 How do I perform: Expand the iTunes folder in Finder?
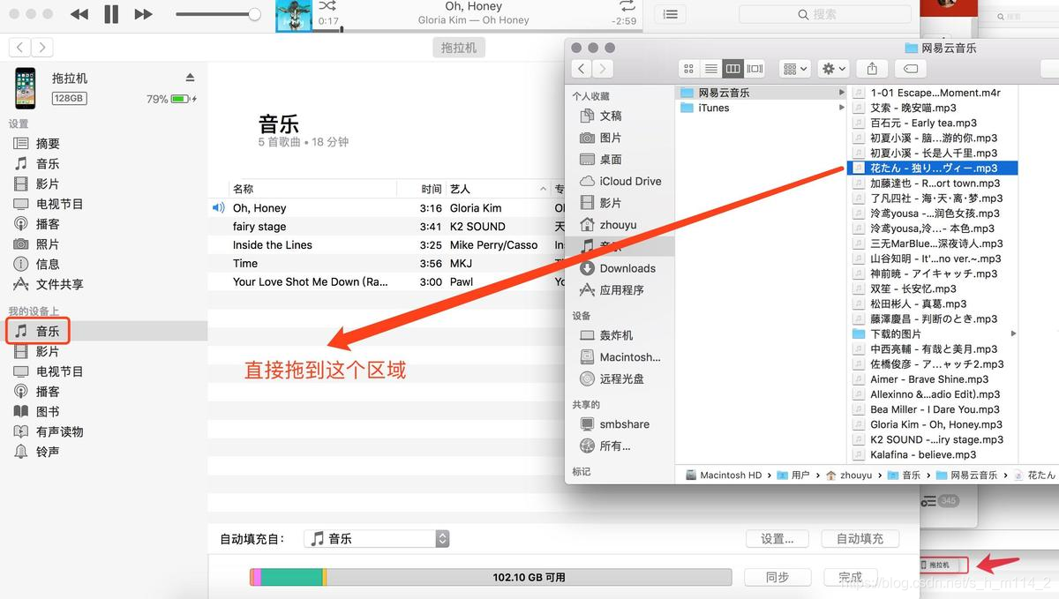pyautogui.click(x=842, y=108)
